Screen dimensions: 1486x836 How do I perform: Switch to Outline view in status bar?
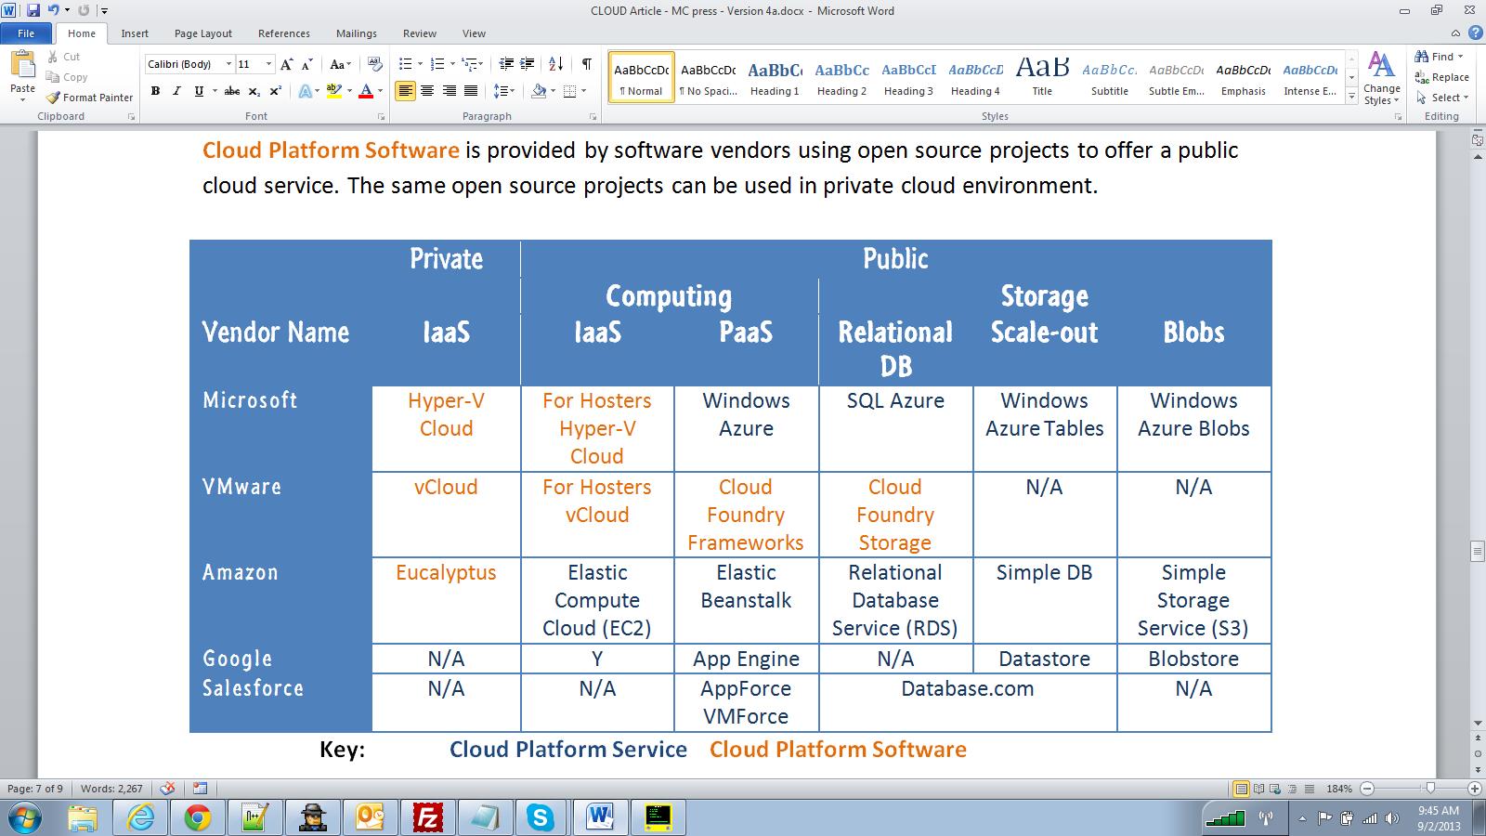pos(1292,789)
